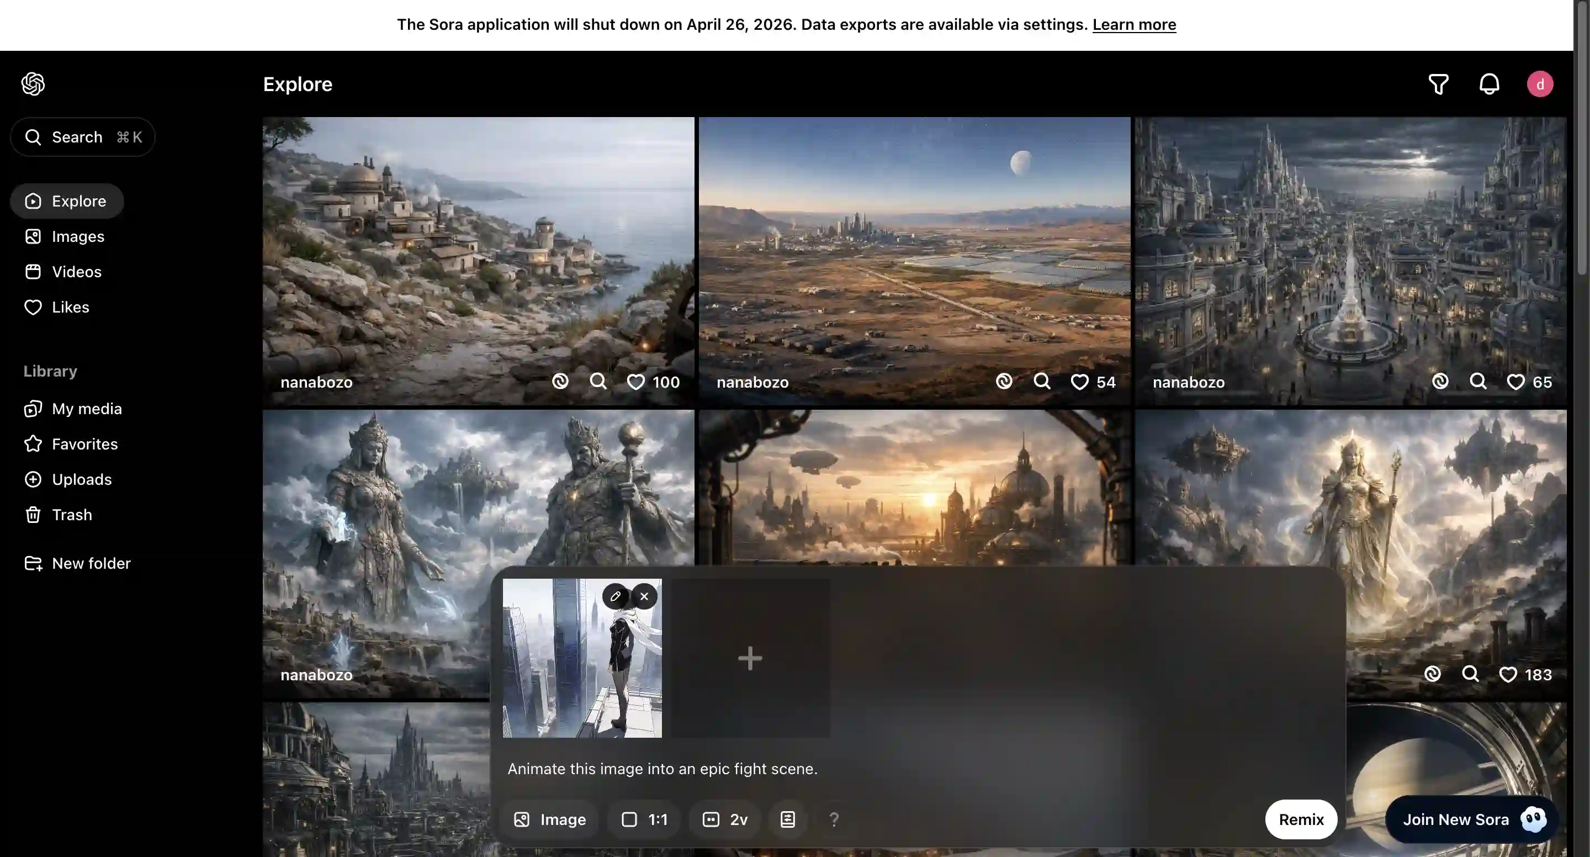Like the coastal village image with 100 likes

tap(636, 382)
